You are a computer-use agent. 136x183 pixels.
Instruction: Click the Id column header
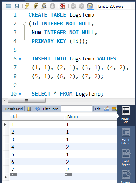[x=37, y=117]
